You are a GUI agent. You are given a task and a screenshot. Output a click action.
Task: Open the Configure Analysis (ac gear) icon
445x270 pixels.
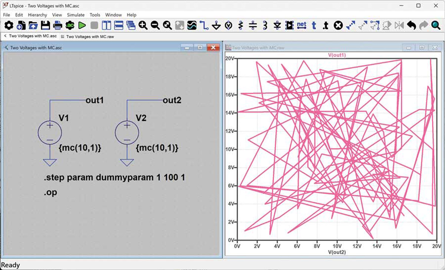point(70,25)
